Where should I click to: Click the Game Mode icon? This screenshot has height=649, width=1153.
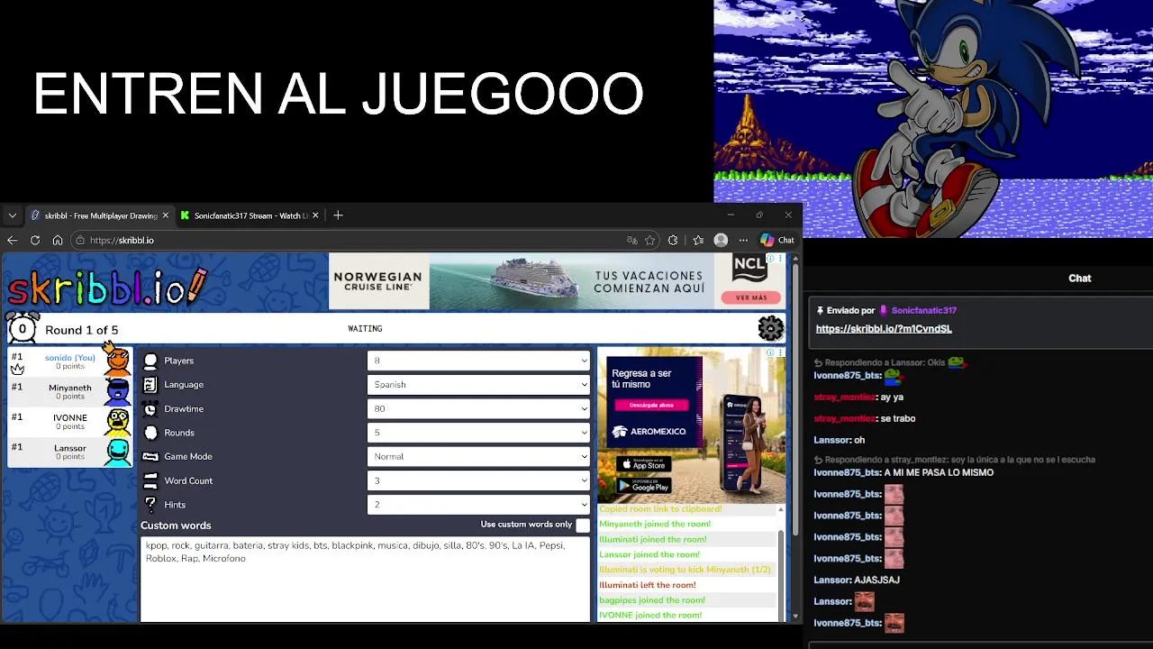click(x=150, y=457)
